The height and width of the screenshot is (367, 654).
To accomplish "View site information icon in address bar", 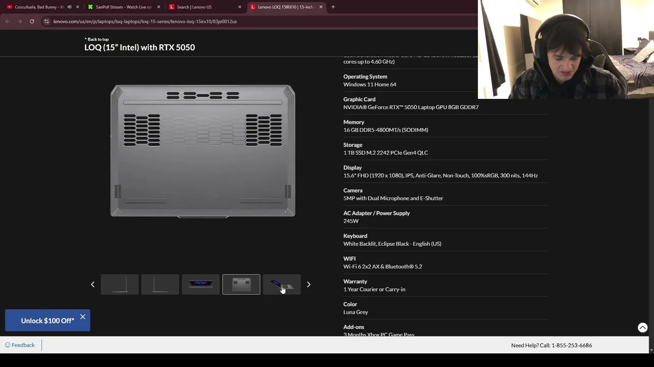I will pyautogui.click(x=46, y=21).
